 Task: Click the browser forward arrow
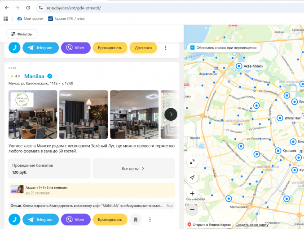(x=18, y=8)
